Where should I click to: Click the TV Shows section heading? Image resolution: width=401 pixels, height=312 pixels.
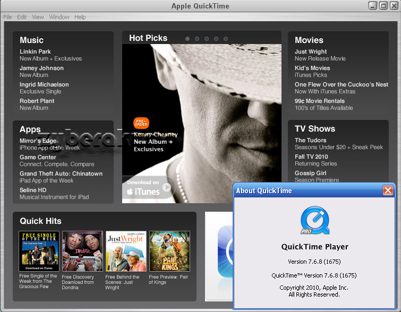(315, 128)
